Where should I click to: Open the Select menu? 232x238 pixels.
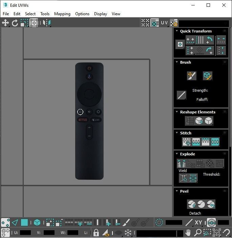[30, 14]
